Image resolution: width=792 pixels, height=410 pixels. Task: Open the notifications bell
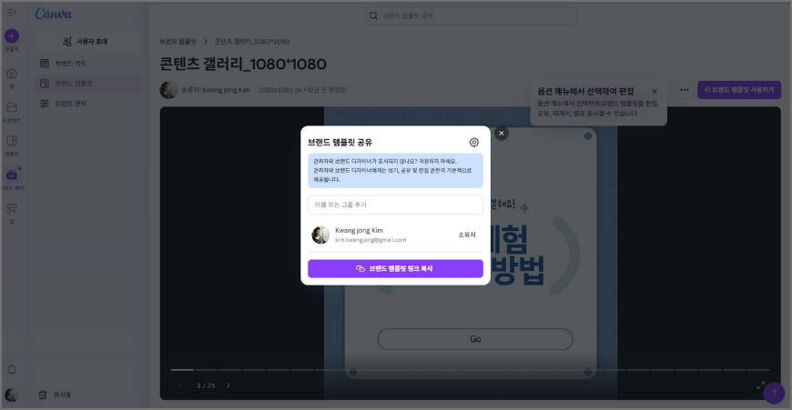[x=12, y=370]
